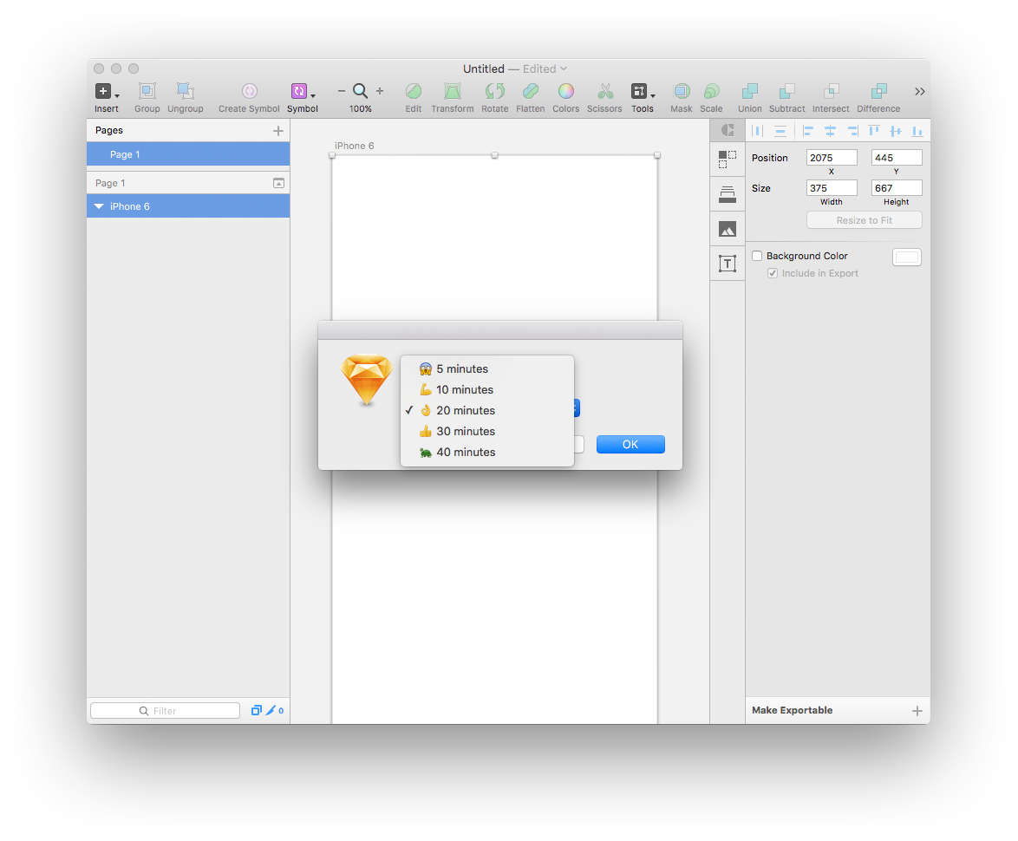The image size is (1018, 841).
Task: Open the Background Color swatch
Action: (906, 256)
